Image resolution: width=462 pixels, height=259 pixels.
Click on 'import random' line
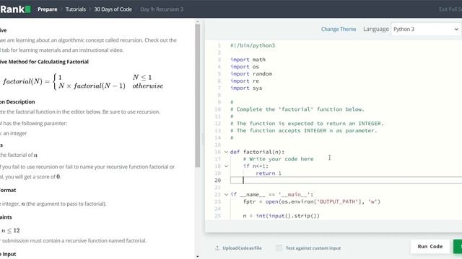251,73
